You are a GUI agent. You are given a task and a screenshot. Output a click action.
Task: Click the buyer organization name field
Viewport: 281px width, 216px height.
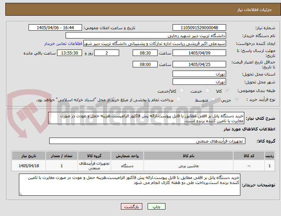pos(146,35)
